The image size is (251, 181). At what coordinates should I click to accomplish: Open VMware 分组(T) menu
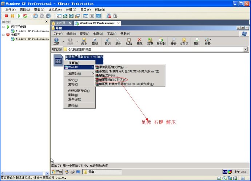[71, 9]
